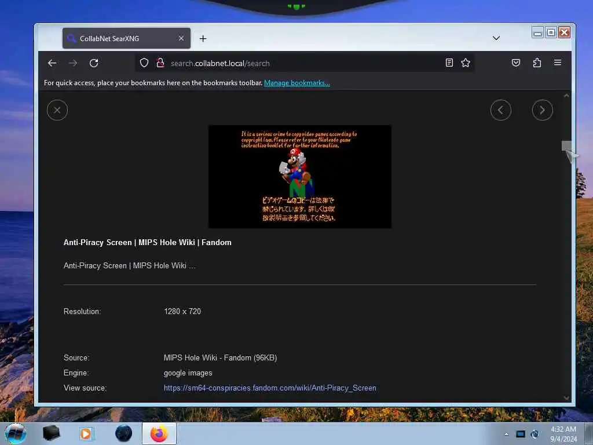
Task: Close the image detail view
Action: [57, 110]
